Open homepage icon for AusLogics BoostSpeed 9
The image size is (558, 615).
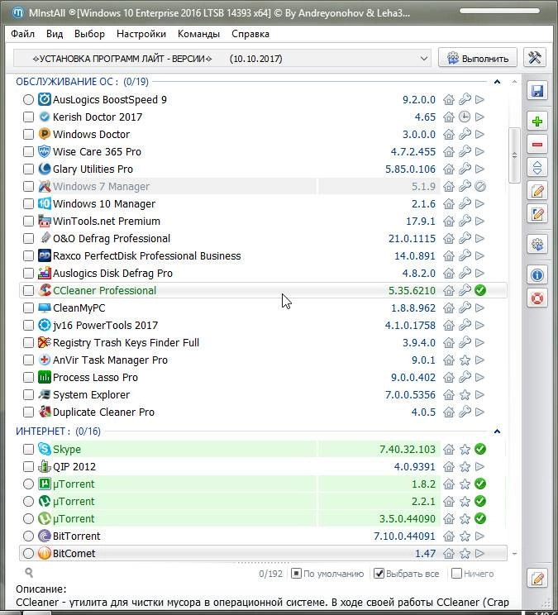click(449, 100)
